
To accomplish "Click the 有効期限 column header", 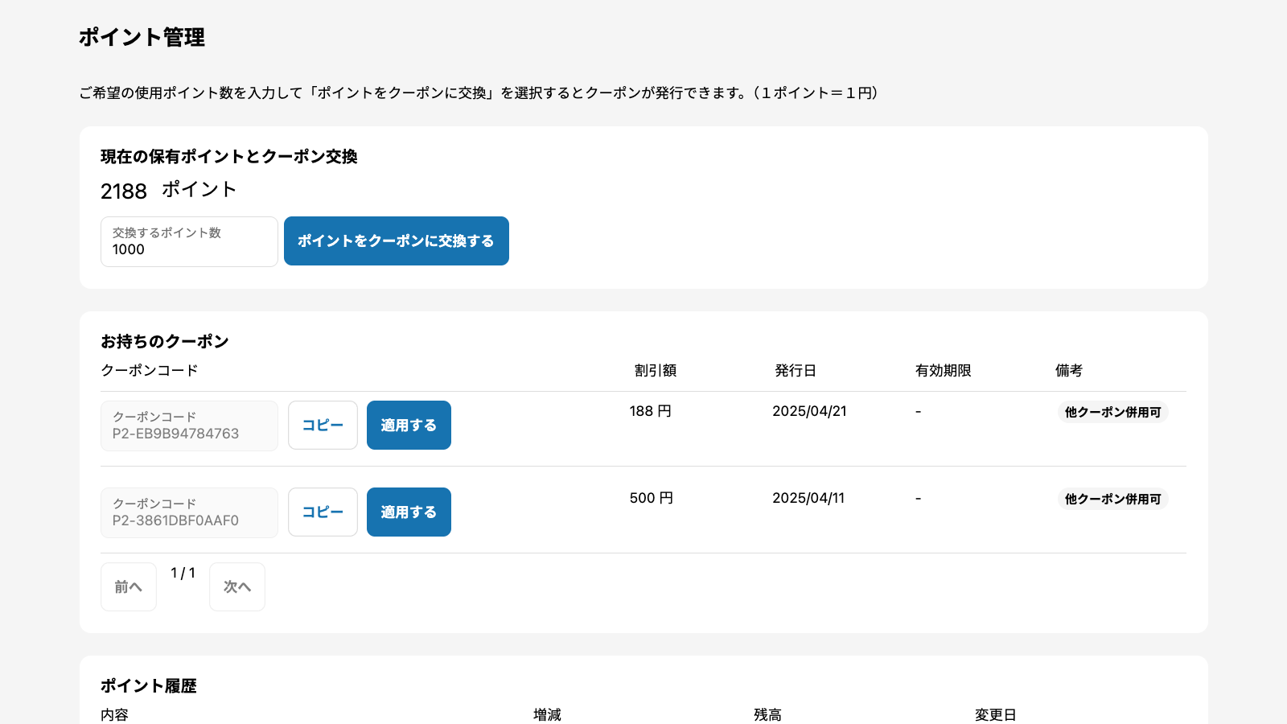I will 944,370.
